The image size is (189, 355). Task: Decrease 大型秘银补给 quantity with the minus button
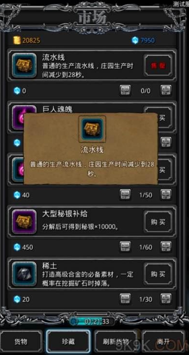tap(125, 247)
